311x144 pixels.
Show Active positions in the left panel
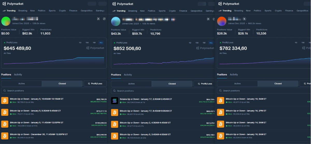22,84
